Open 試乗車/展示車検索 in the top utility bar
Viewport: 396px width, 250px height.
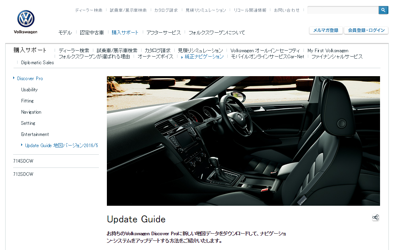(128, 10)
